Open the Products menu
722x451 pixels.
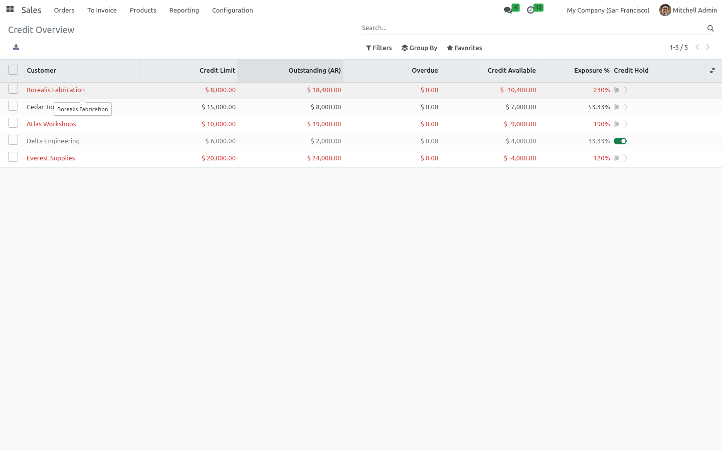tap(143, 10)
